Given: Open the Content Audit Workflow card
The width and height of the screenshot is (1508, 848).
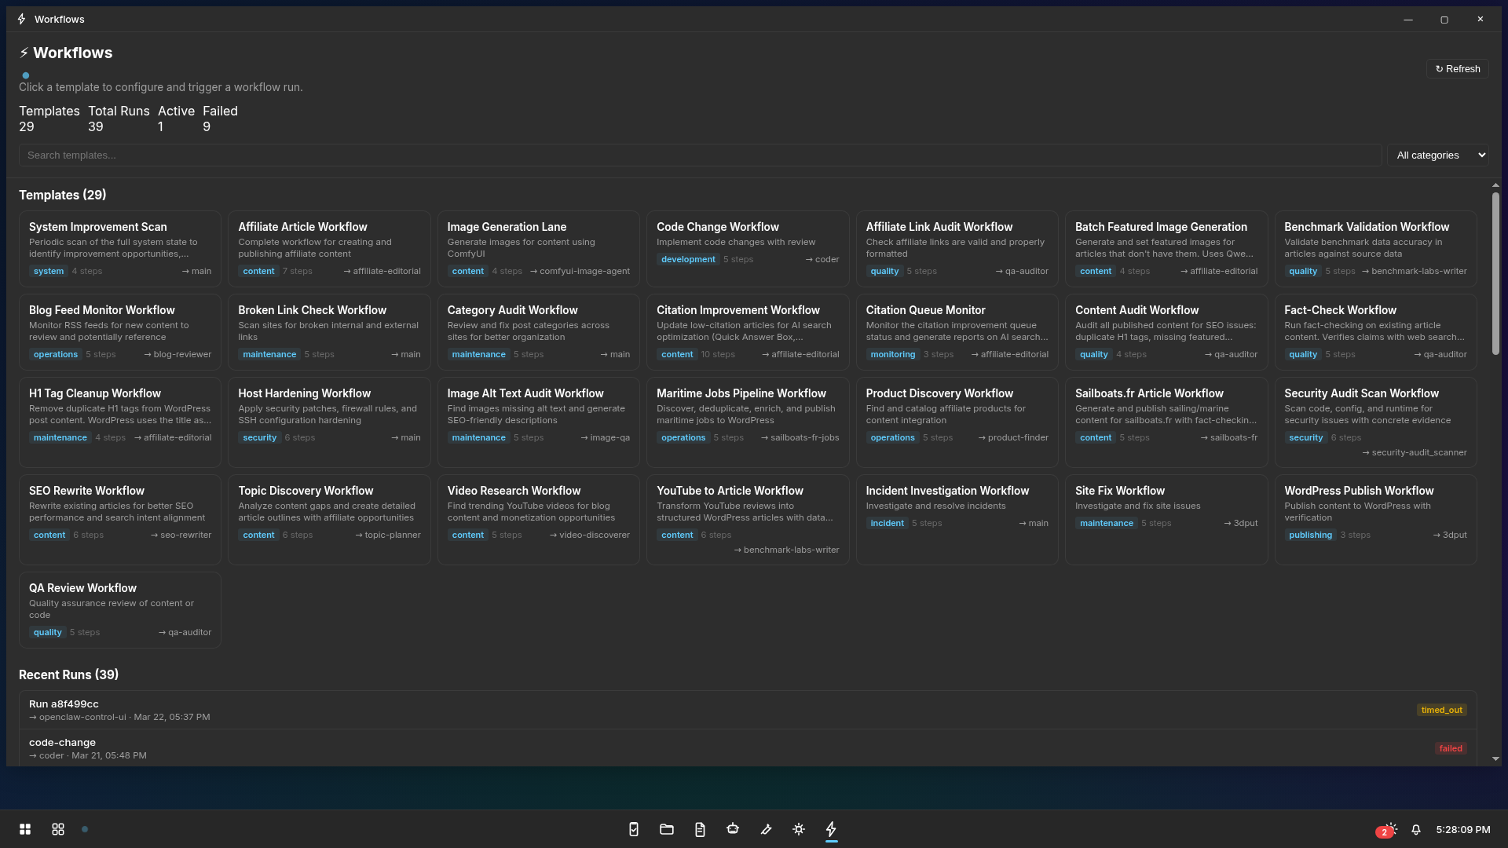Looking at the screenshot, I should point(1166,331).
